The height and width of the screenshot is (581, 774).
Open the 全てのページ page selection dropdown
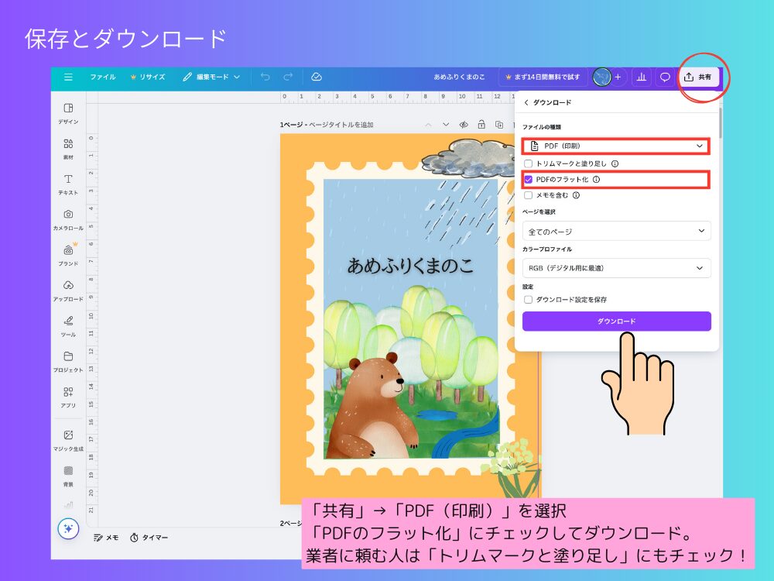coord(616,230)
